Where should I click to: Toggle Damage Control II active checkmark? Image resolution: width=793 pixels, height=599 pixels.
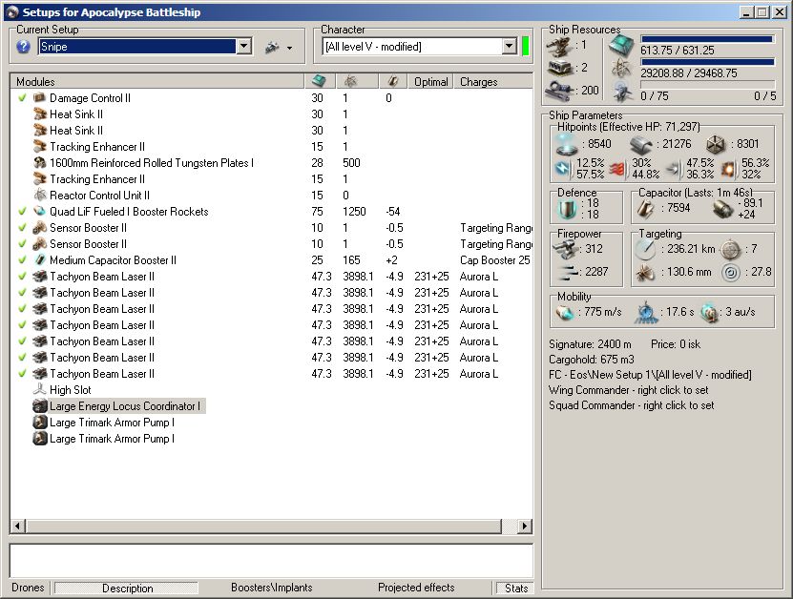point(22,98)
